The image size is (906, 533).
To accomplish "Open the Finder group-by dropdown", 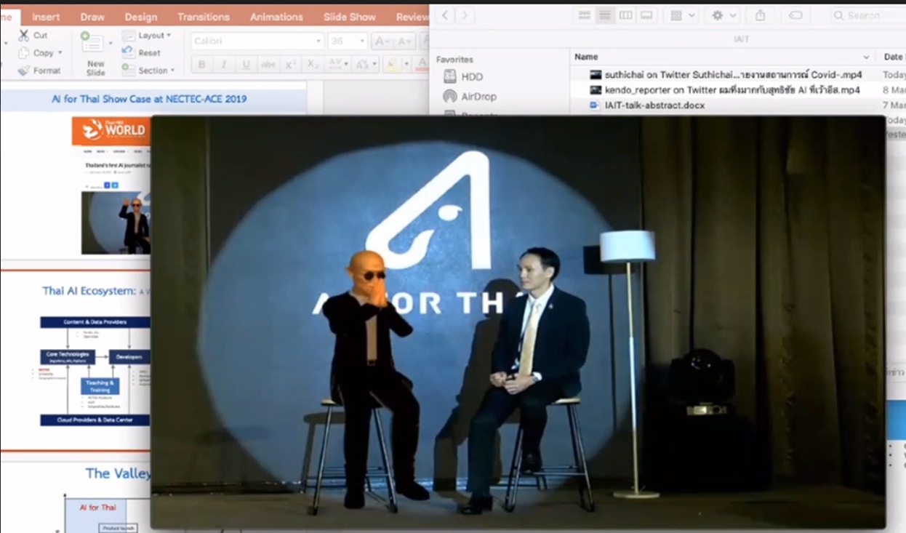I will click(682, 15).
